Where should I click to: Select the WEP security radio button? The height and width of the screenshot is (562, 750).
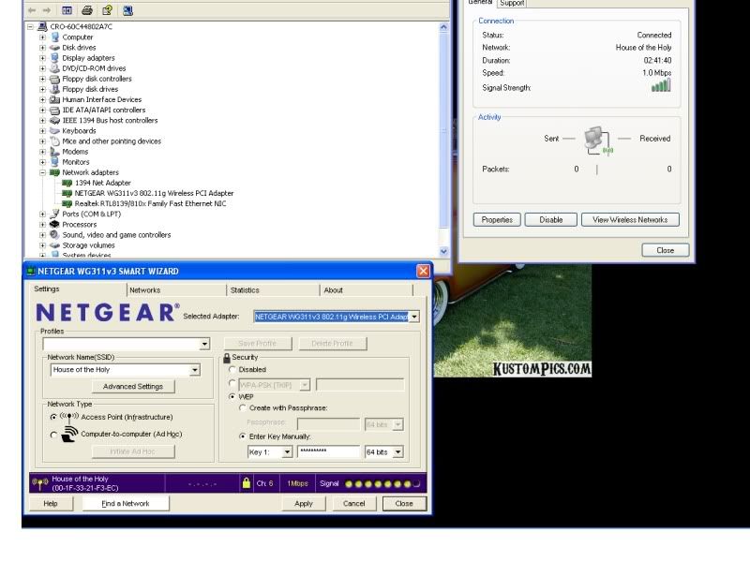point(232,396)
